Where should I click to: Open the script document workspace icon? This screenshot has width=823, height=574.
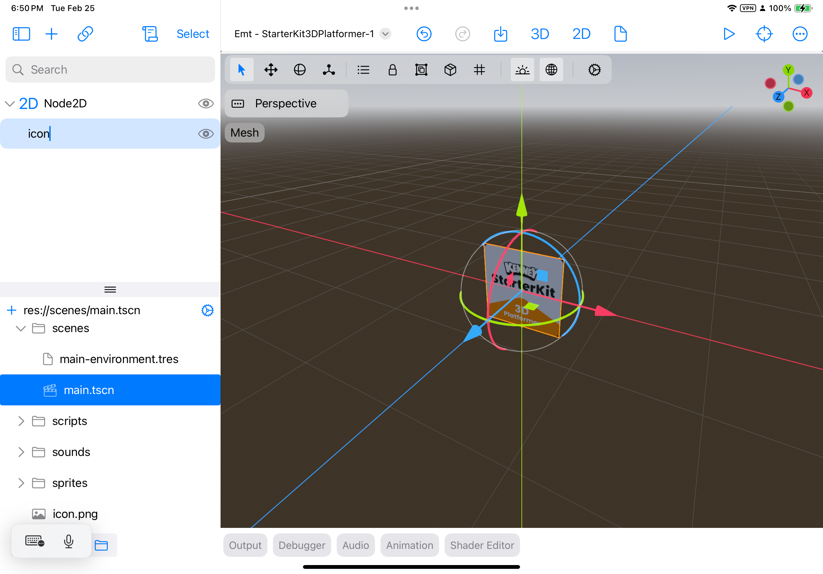620,34
